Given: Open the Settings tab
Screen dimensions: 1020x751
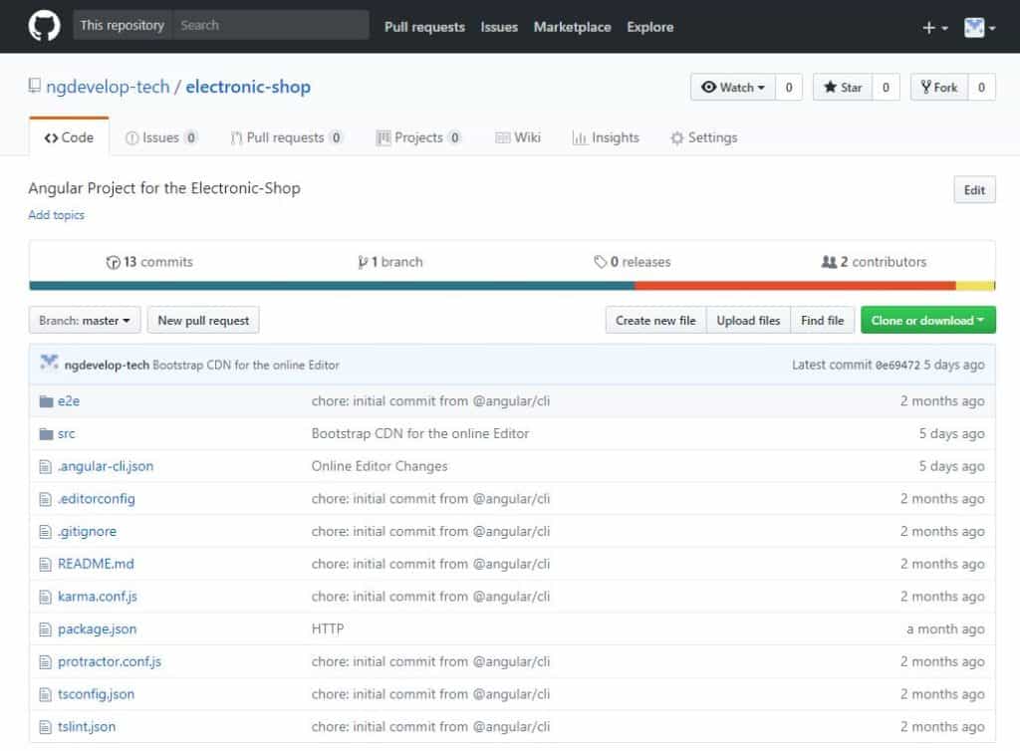Looking at the screenshot, I should tap(703, 137).
